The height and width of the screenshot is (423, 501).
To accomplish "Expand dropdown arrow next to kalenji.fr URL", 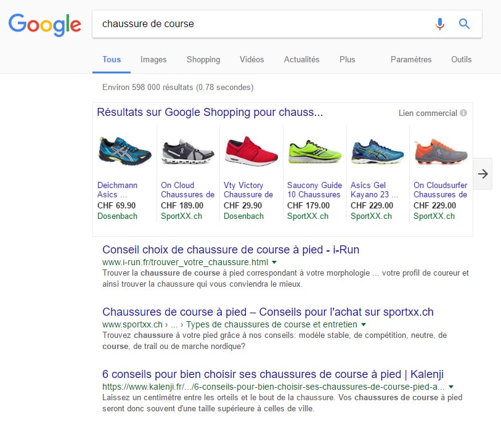I will [x=451, y=387].
